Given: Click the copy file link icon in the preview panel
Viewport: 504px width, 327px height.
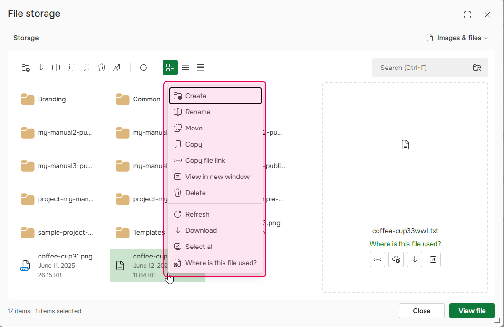Looking at the screenshot, I should [377, 259].
